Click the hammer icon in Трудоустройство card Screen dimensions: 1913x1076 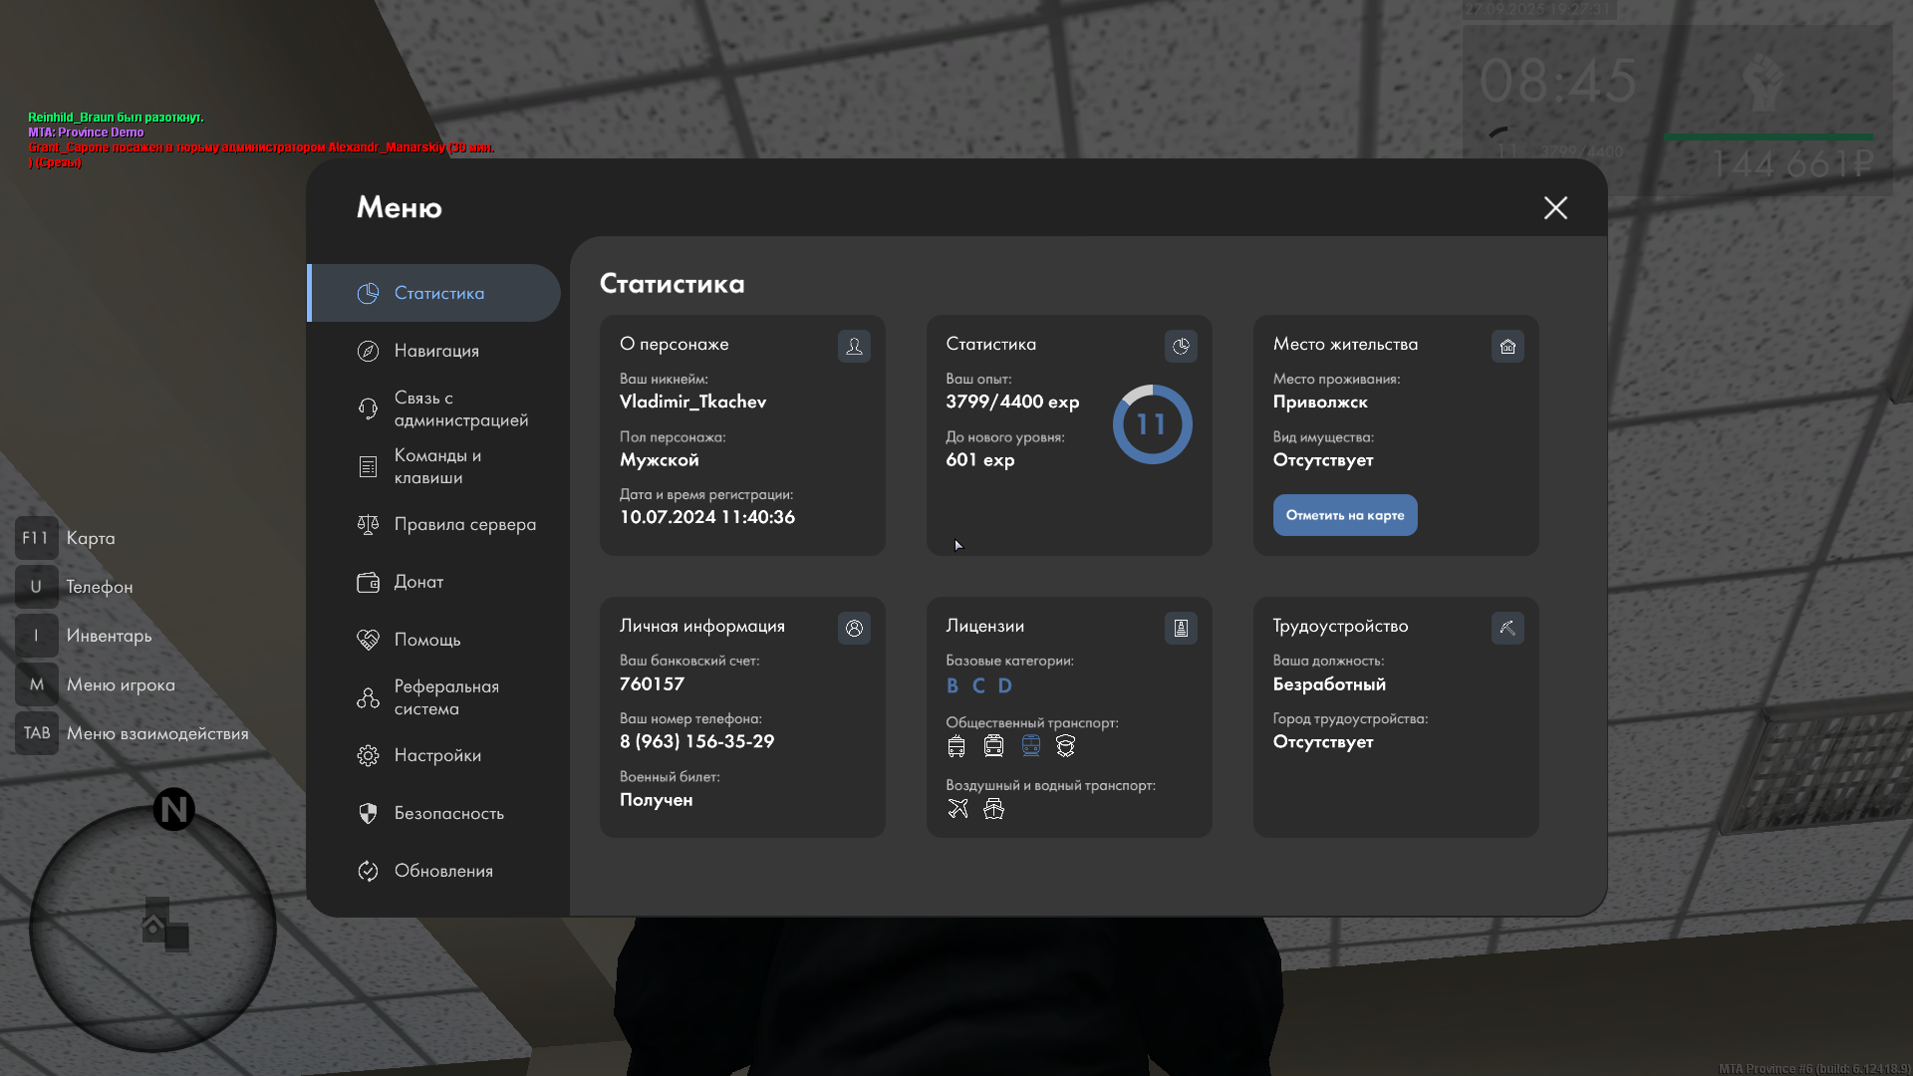click(x=1507, y=628)
